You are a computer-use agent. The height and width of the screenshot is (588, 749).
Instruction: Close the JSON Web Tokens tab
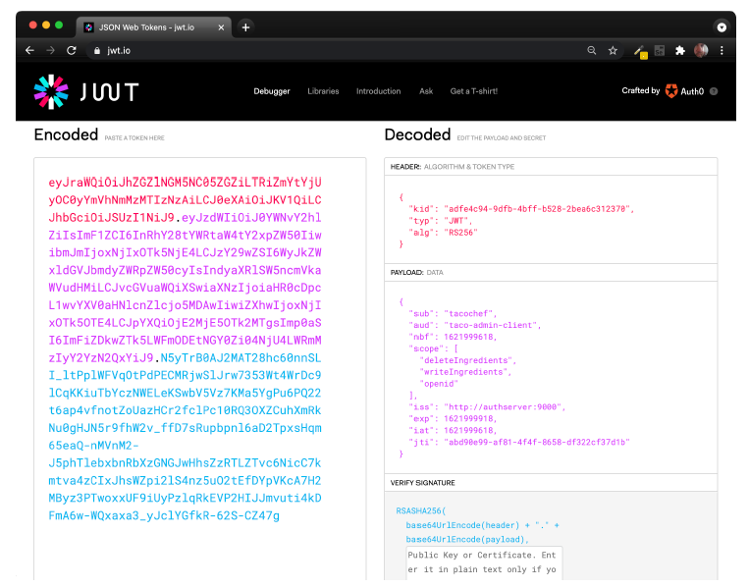(x=222, y=27)
